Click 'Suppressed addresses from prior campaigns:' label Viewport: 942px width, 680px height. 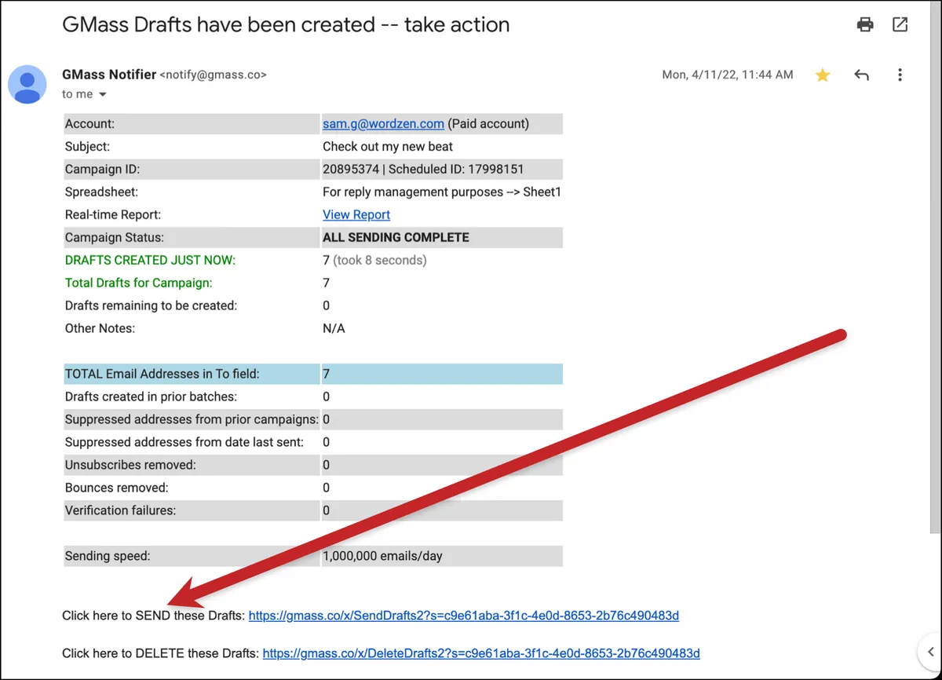(x=192, y=420)
